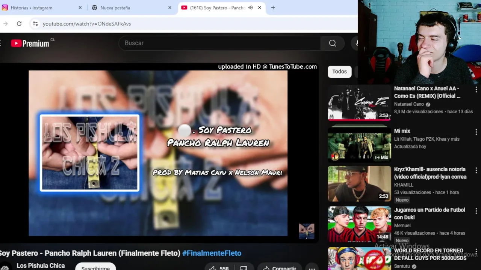
Task: Open options menu for Mi mix
Action: pos(476,132)
